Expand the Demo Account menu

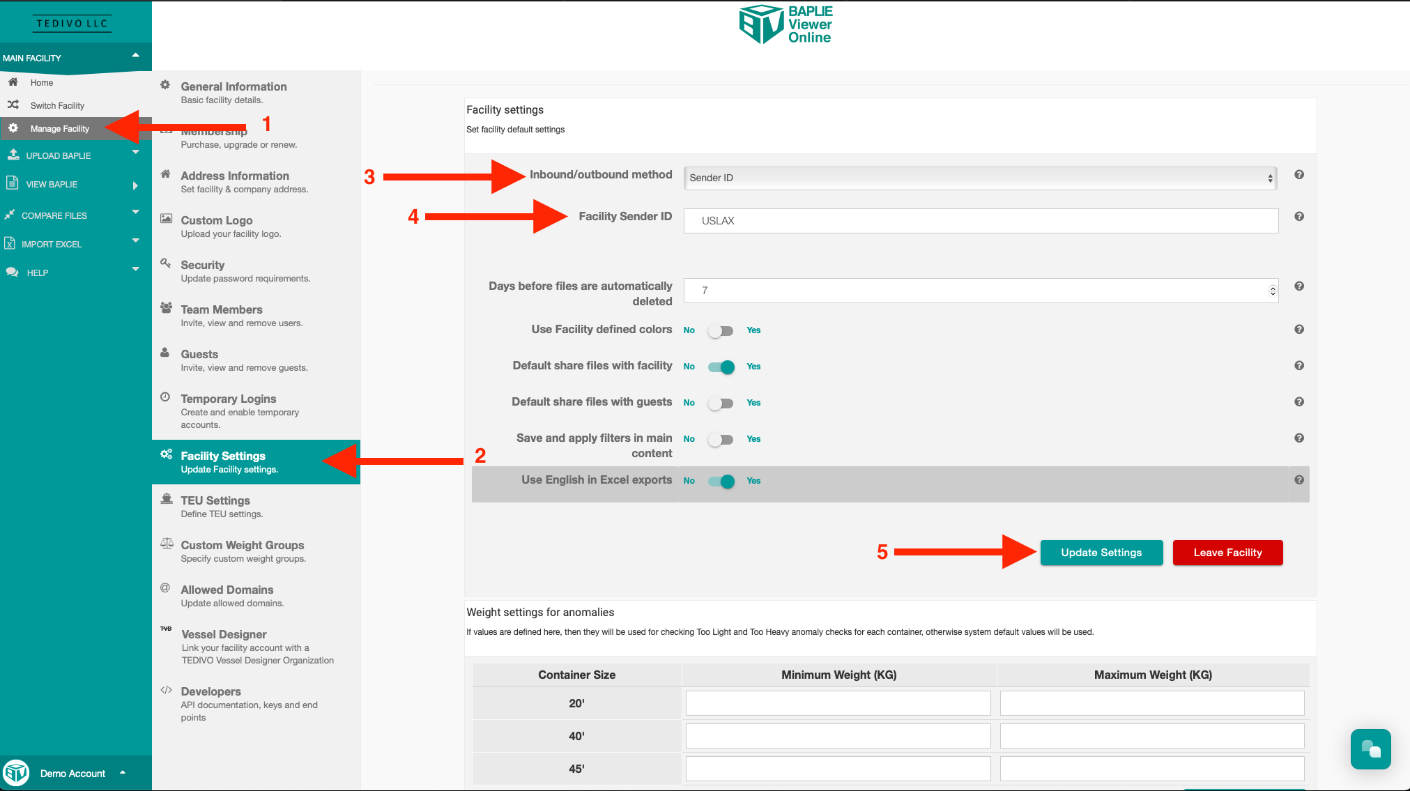pos(73,774)
